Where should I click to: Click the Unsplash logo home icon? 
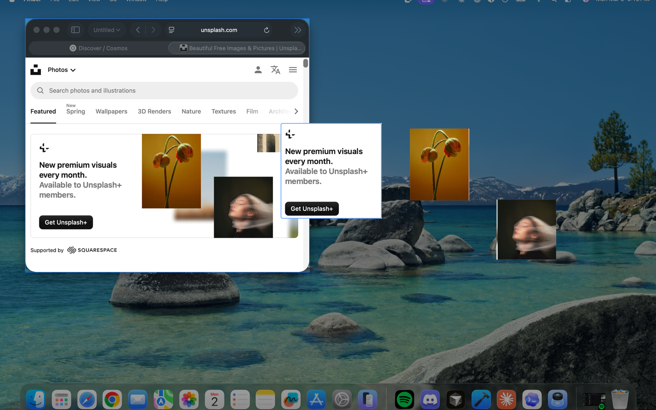pos(36,70)
